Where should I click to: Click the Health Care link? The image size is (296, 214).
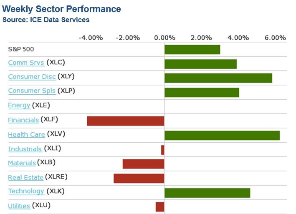(x=26, y=134)
